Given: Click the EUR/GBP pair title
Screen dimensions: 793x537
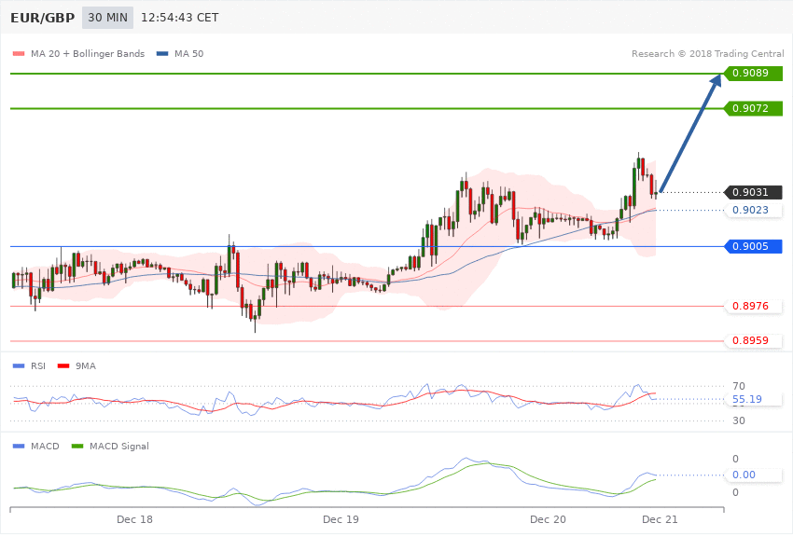Looking at the screenshot, I should (43, 18).
